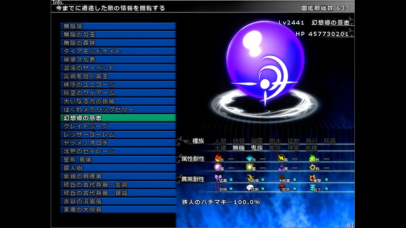Click the poison (猛毒) ailment icon
This screenshot has width=406, height=228.
pyautogui.click(x=218, y=178)
